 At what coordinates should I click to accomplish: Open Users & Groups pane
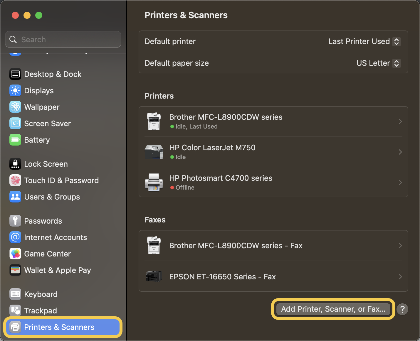click(63, 197)
